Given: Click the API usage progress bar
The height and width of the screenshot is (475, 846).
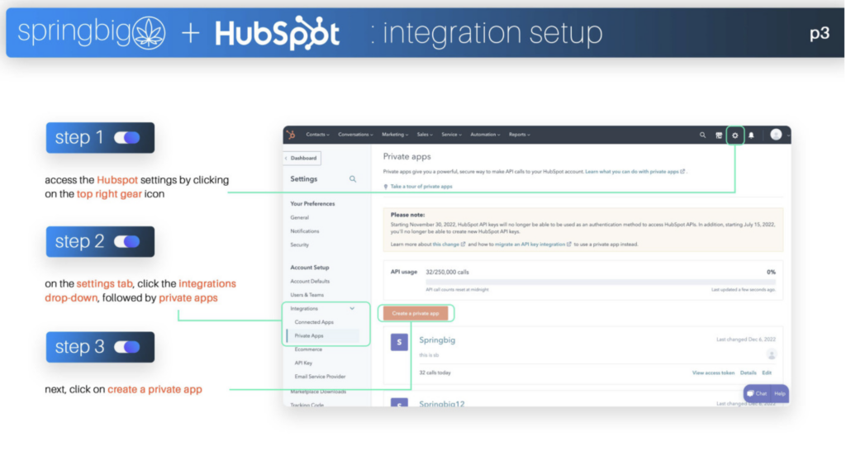Looking at the screenshot, I should point(601,282).
